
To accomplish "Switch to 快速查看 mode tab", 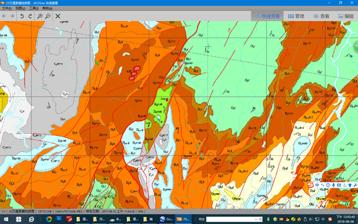I will tap(267, 16).
